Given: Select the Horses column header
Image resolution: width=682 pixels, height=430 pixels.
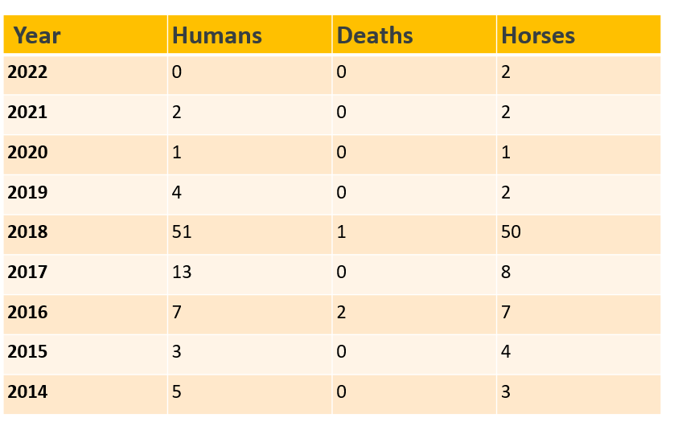Looking at the screenshot, I should click(538, 35).
